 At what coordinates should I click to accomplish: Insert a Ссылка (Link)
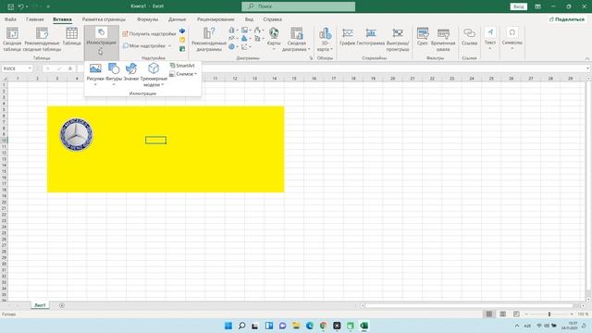(469, 37)
